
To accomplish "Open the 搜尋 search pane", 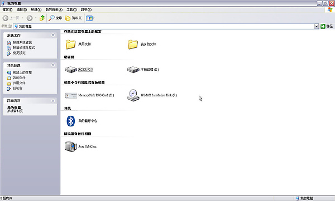I will click(x=55, y=18).
